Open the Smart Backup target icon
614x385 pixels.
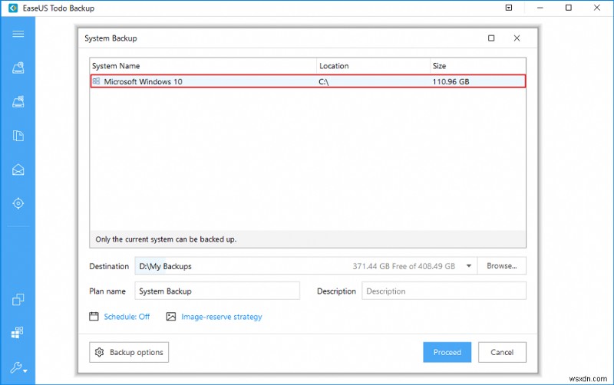18,203
